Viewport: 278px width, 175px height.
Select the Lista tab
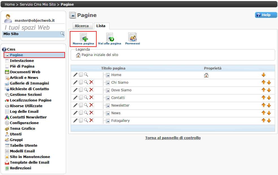101,26
